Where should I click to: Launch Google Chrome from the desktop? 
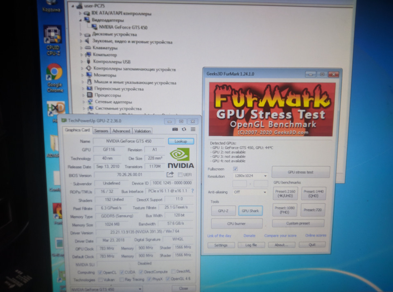[x=54, y=78]
